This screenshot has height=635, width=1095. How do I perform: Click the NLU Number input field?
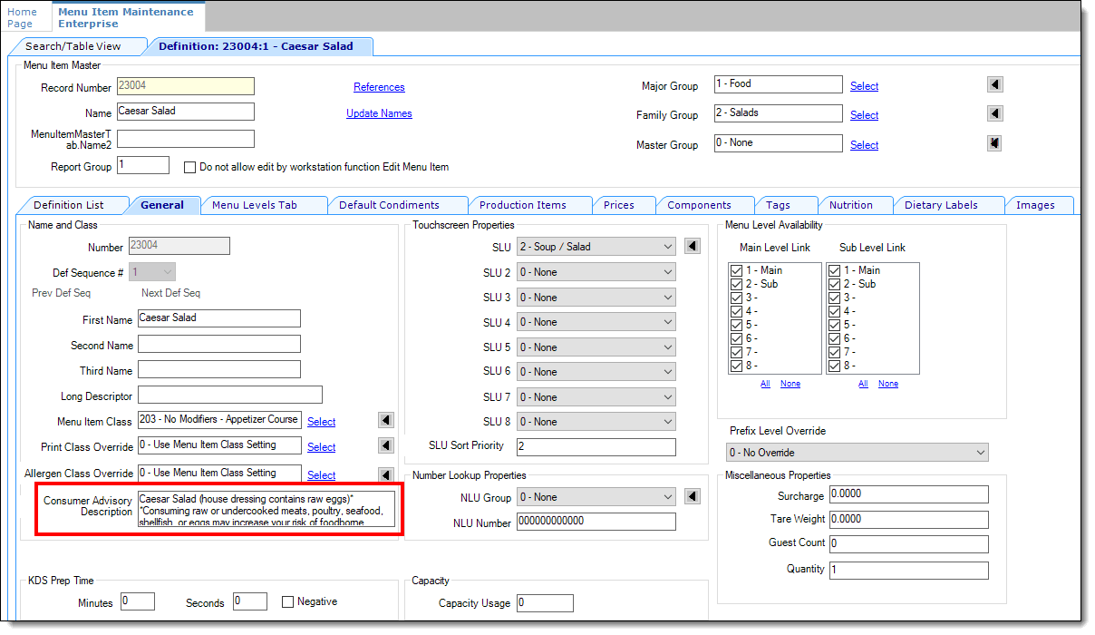tap(596, 522)
